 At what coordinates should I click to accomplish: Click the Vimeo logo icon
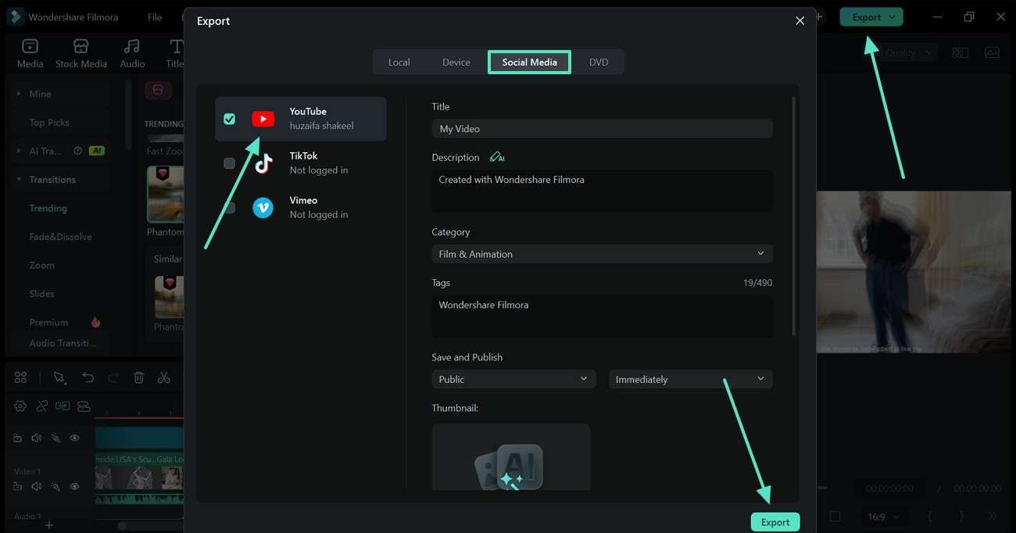(263, 208)
